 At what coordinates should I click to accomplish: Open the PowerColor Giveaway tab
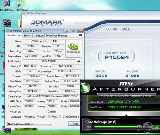pos(56,36)
